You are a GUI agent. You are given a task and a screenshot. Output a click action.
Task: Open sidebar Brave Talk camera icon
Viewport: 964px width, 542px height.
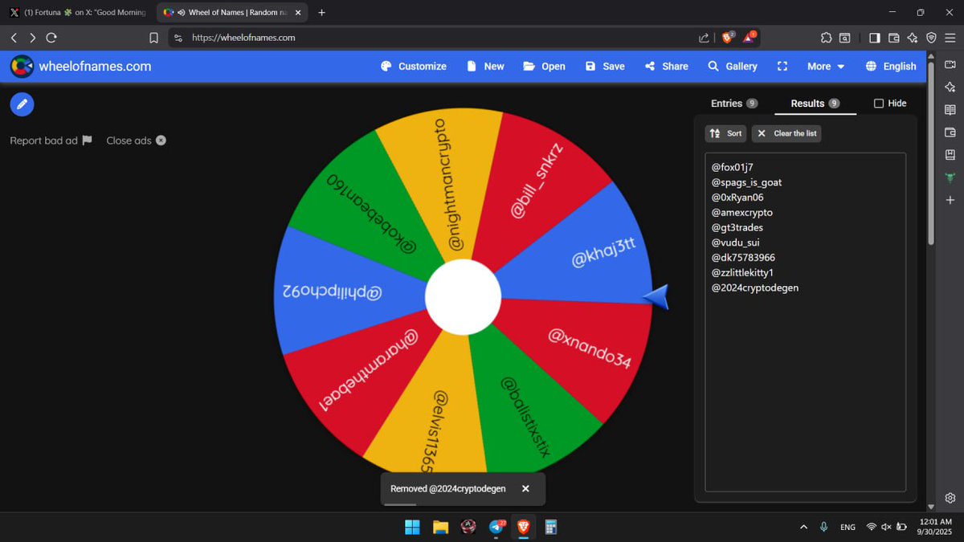click(950, 65)
